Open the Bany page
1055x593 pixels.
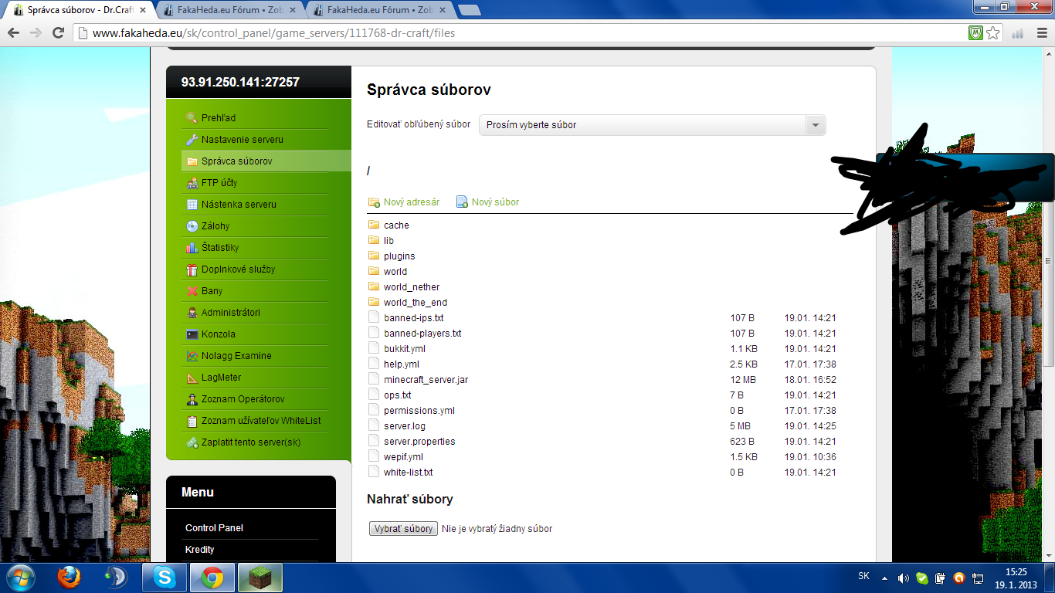pos(212,291)
